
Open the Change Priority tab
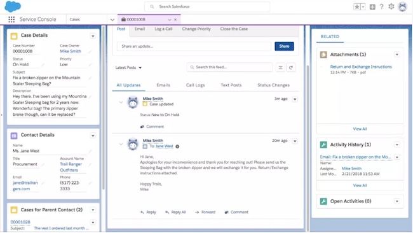pyautogui.click(x=196, y=29)
